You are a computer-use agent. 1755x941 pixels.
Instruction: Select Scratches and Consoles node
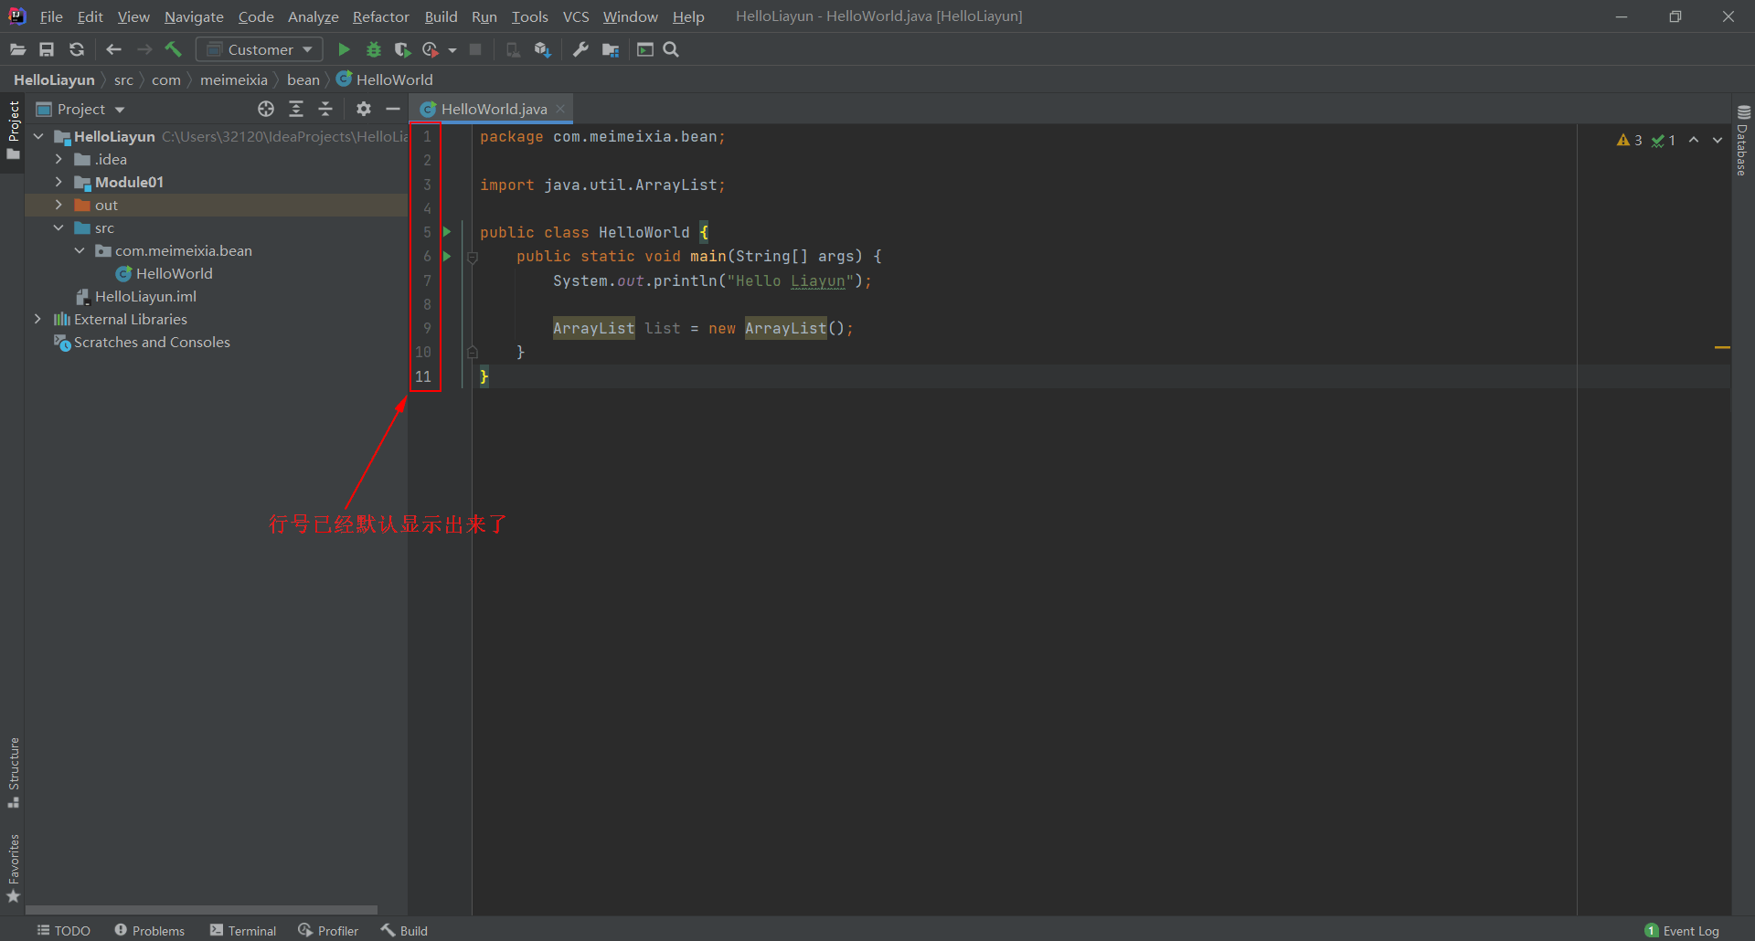point(143,342)
